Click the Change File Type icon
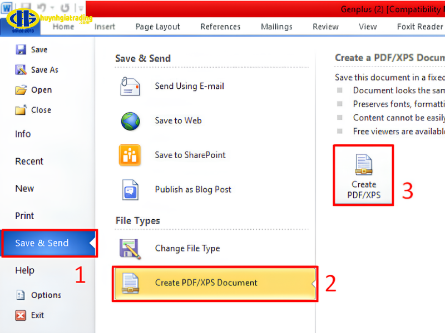This screenshot has height=333, width=445. coord(130,249)
